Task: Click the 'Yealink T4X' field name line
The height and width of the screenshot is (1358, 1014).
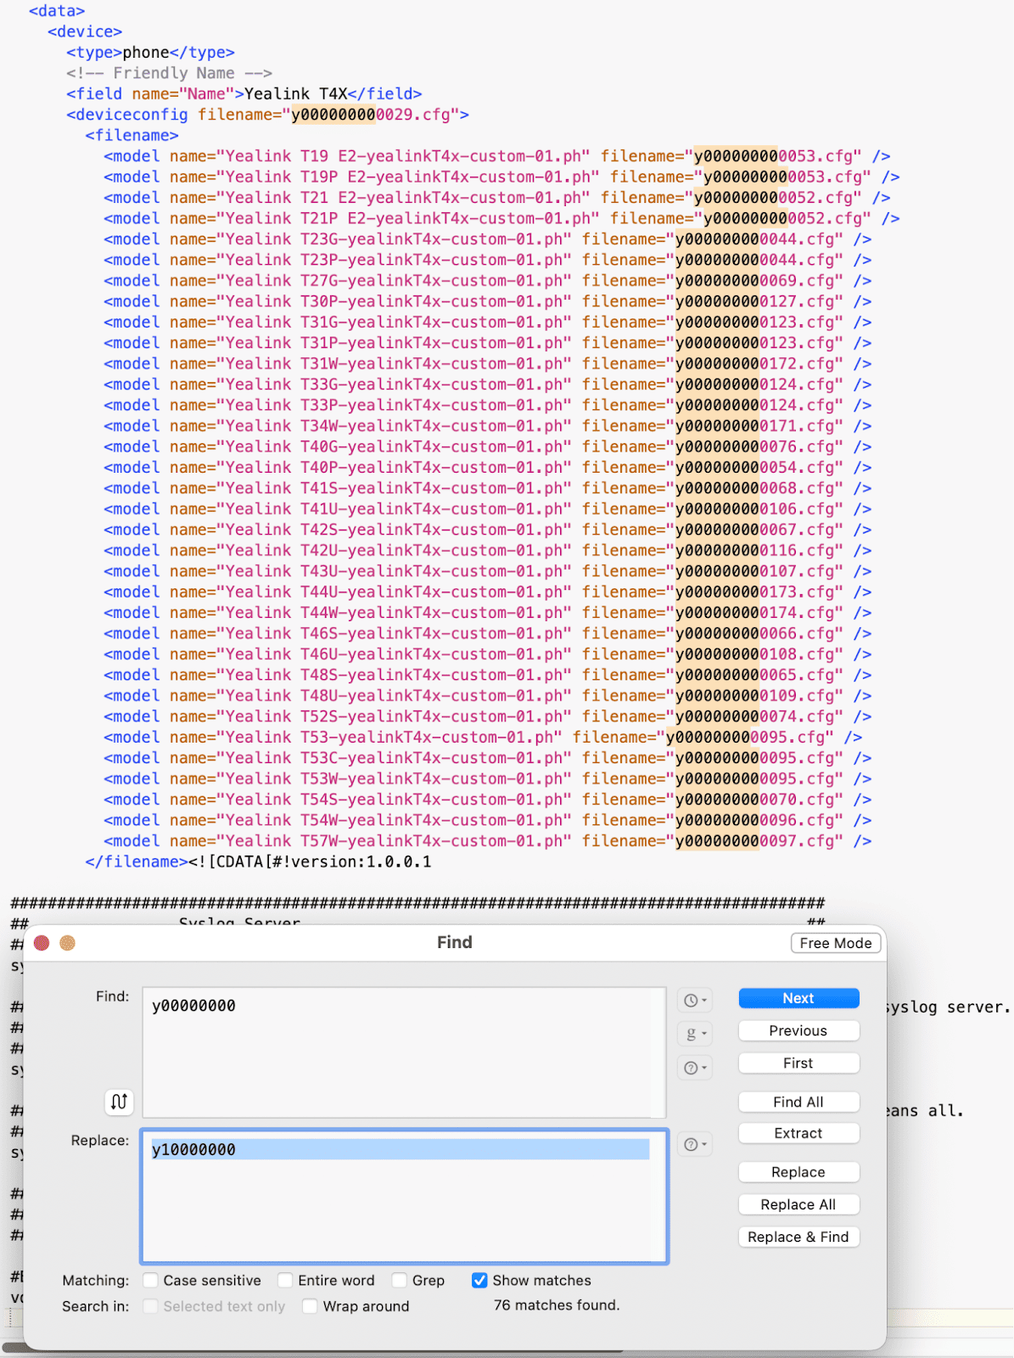Action: pos(244,94)
